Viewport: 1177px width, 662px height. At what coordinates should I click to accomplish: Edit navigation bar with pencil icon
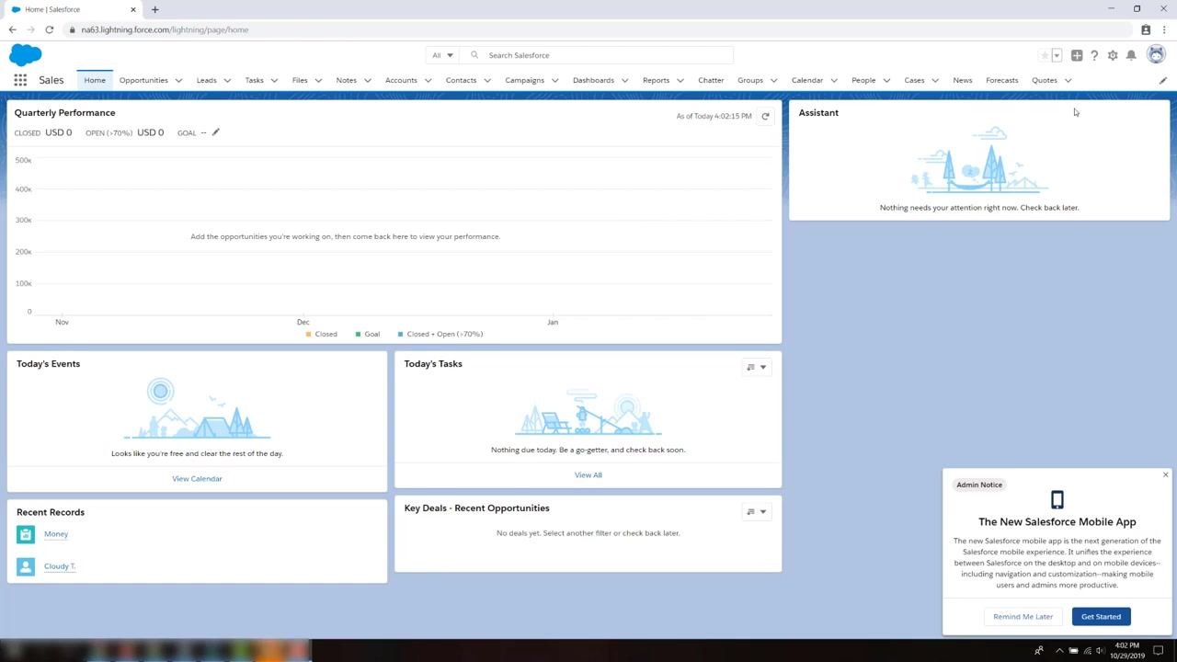(1162, 80)
